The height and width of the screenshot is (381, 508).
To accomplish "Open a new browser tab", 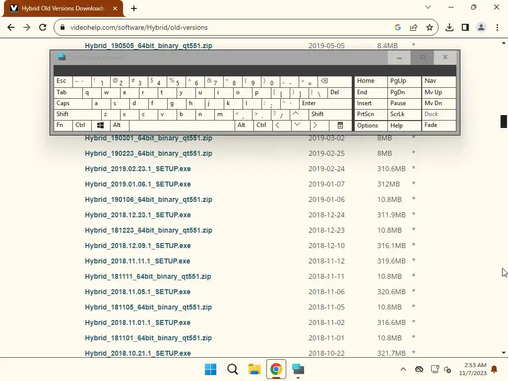I will [x=134, y=8].
